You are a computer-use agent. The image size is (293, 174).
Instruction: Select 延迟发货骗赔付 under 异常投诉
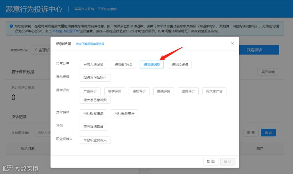tap(95, 78)
